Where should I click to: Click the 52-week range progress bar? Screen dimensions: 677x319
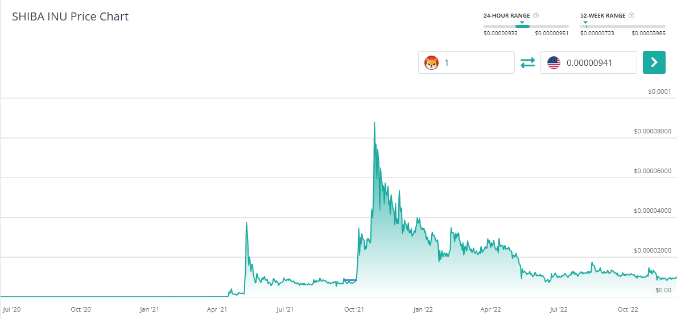[x=622, y=27]
